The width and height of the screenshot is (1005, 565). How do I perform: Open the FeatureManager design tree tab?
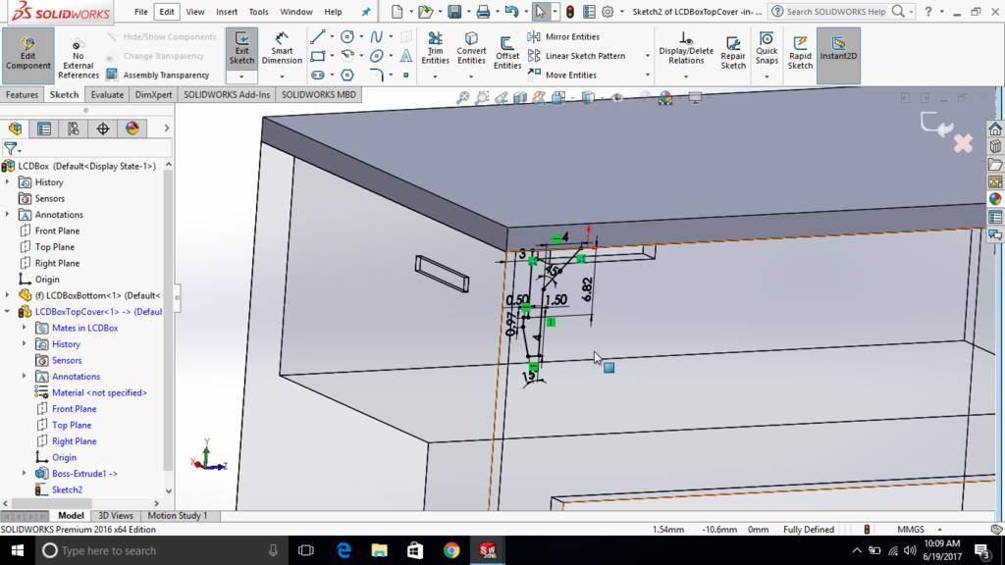point(16,128)
